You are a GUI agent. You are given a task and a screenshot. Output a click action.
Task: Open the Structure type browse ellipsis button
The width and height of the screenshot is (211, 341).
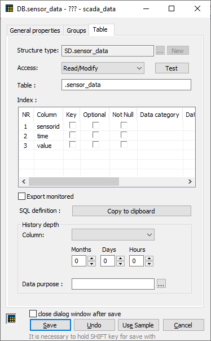[x=160, y=51]
